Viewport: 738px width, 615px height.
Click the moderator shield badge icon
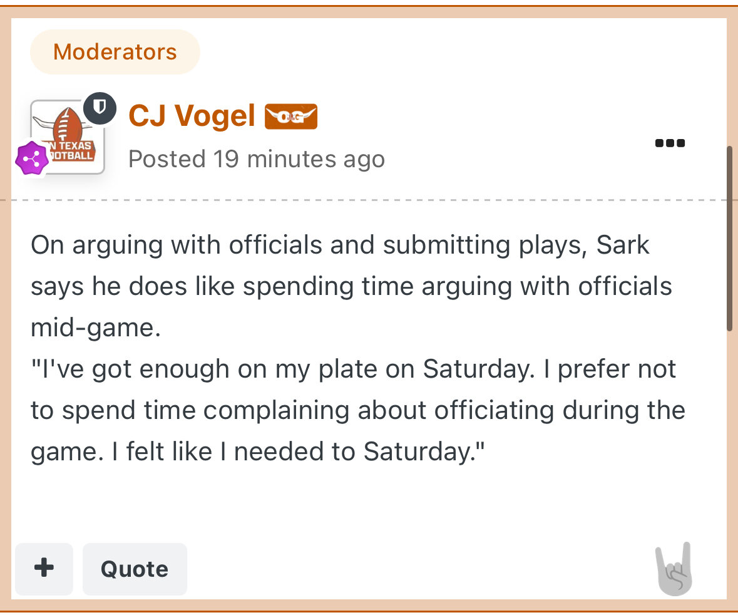(x=100, y=108)
